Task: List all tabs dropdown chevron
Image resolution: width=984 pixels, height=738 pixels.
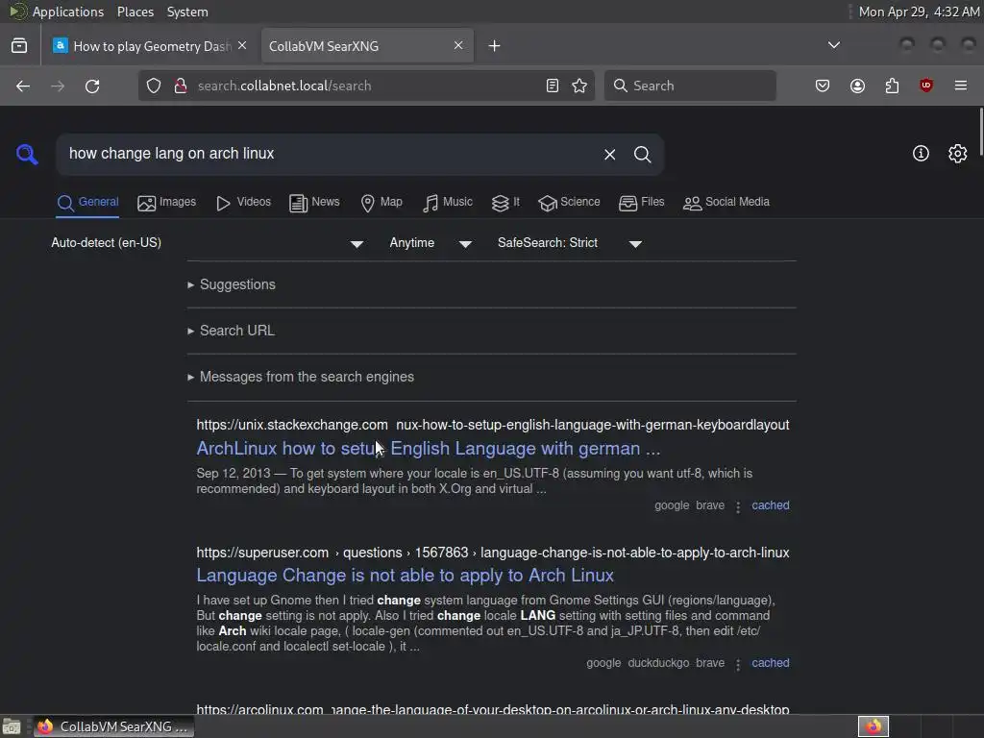Action: click(x=833, y=45)
